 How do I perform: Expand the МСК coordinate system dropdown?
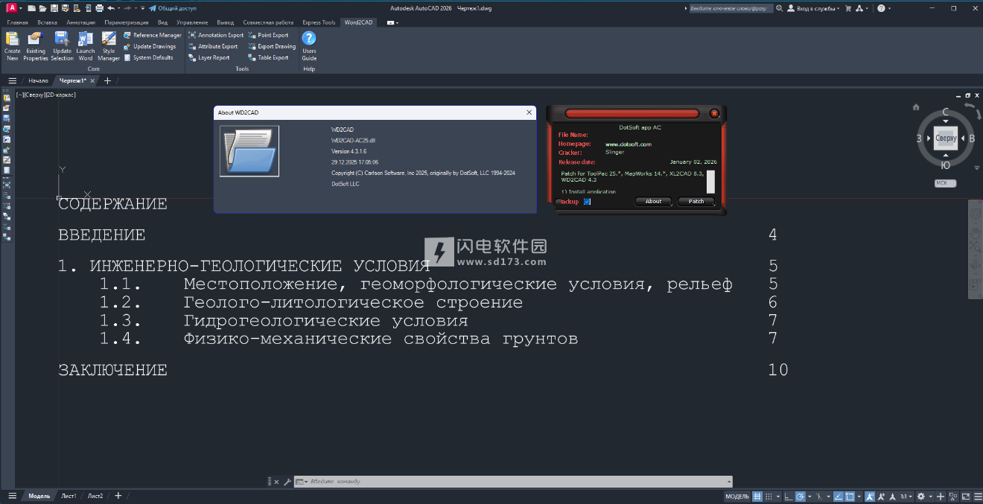click(946, 183)
